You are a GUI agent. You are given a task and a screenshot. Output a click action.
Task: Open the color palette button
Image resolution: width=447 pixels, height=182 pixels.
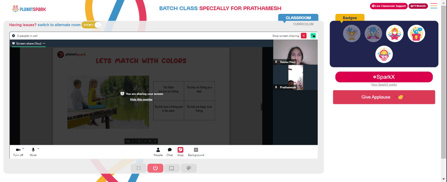189,168
